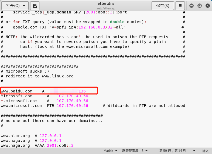Image resolution: width=212 pixels, height=154 pixels.
Task: Click the 127.0.0.1 address on the www.alor.org line
Action: (50, 136)
